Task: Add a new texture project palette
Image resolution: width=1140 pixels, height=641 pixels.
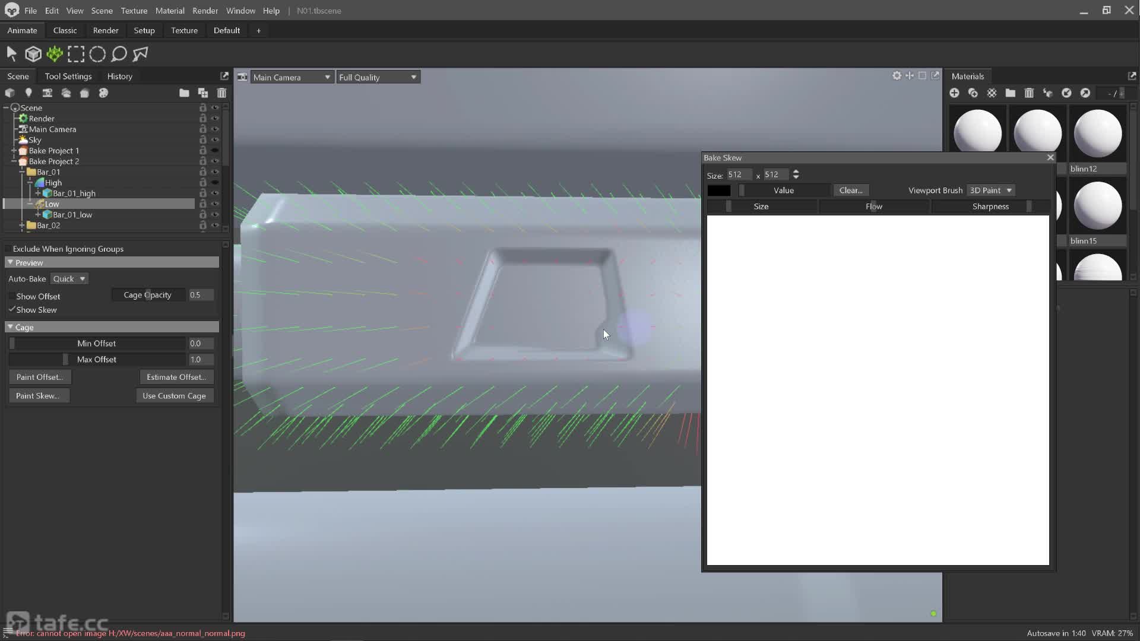Action: tap(103, 93)
